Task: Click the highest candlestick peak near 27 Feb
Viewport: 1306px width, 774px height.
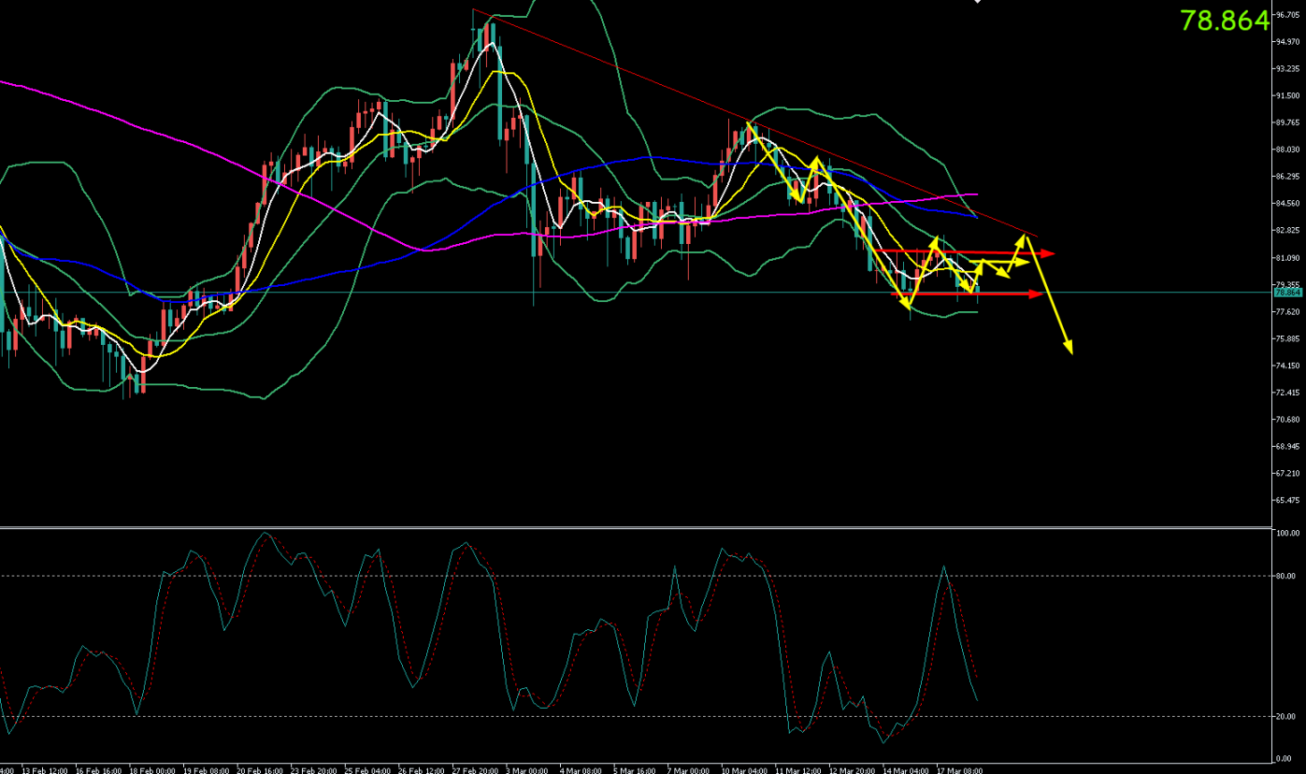Action: pos(490,24)
